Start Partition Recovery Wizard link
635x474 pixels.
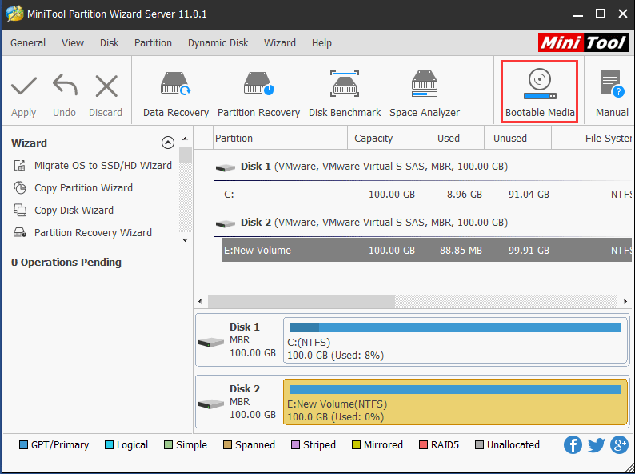click(93, 233)
